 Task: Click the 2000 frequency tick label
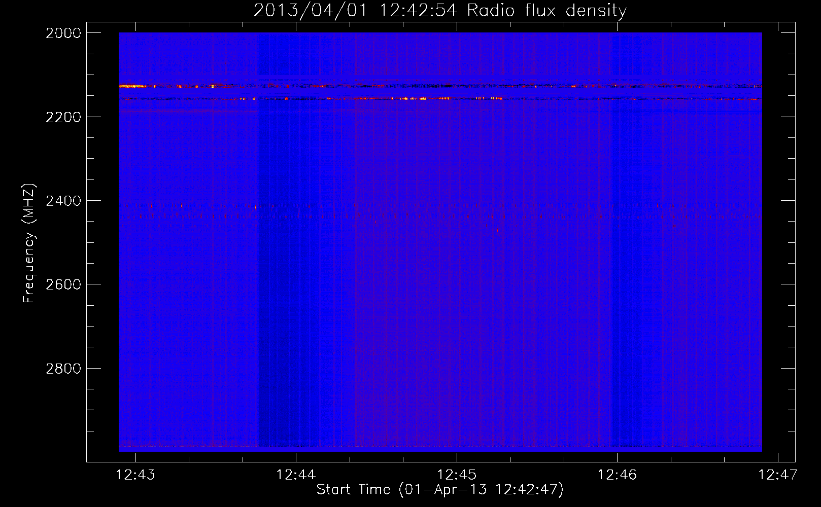(x=63, y=33)
